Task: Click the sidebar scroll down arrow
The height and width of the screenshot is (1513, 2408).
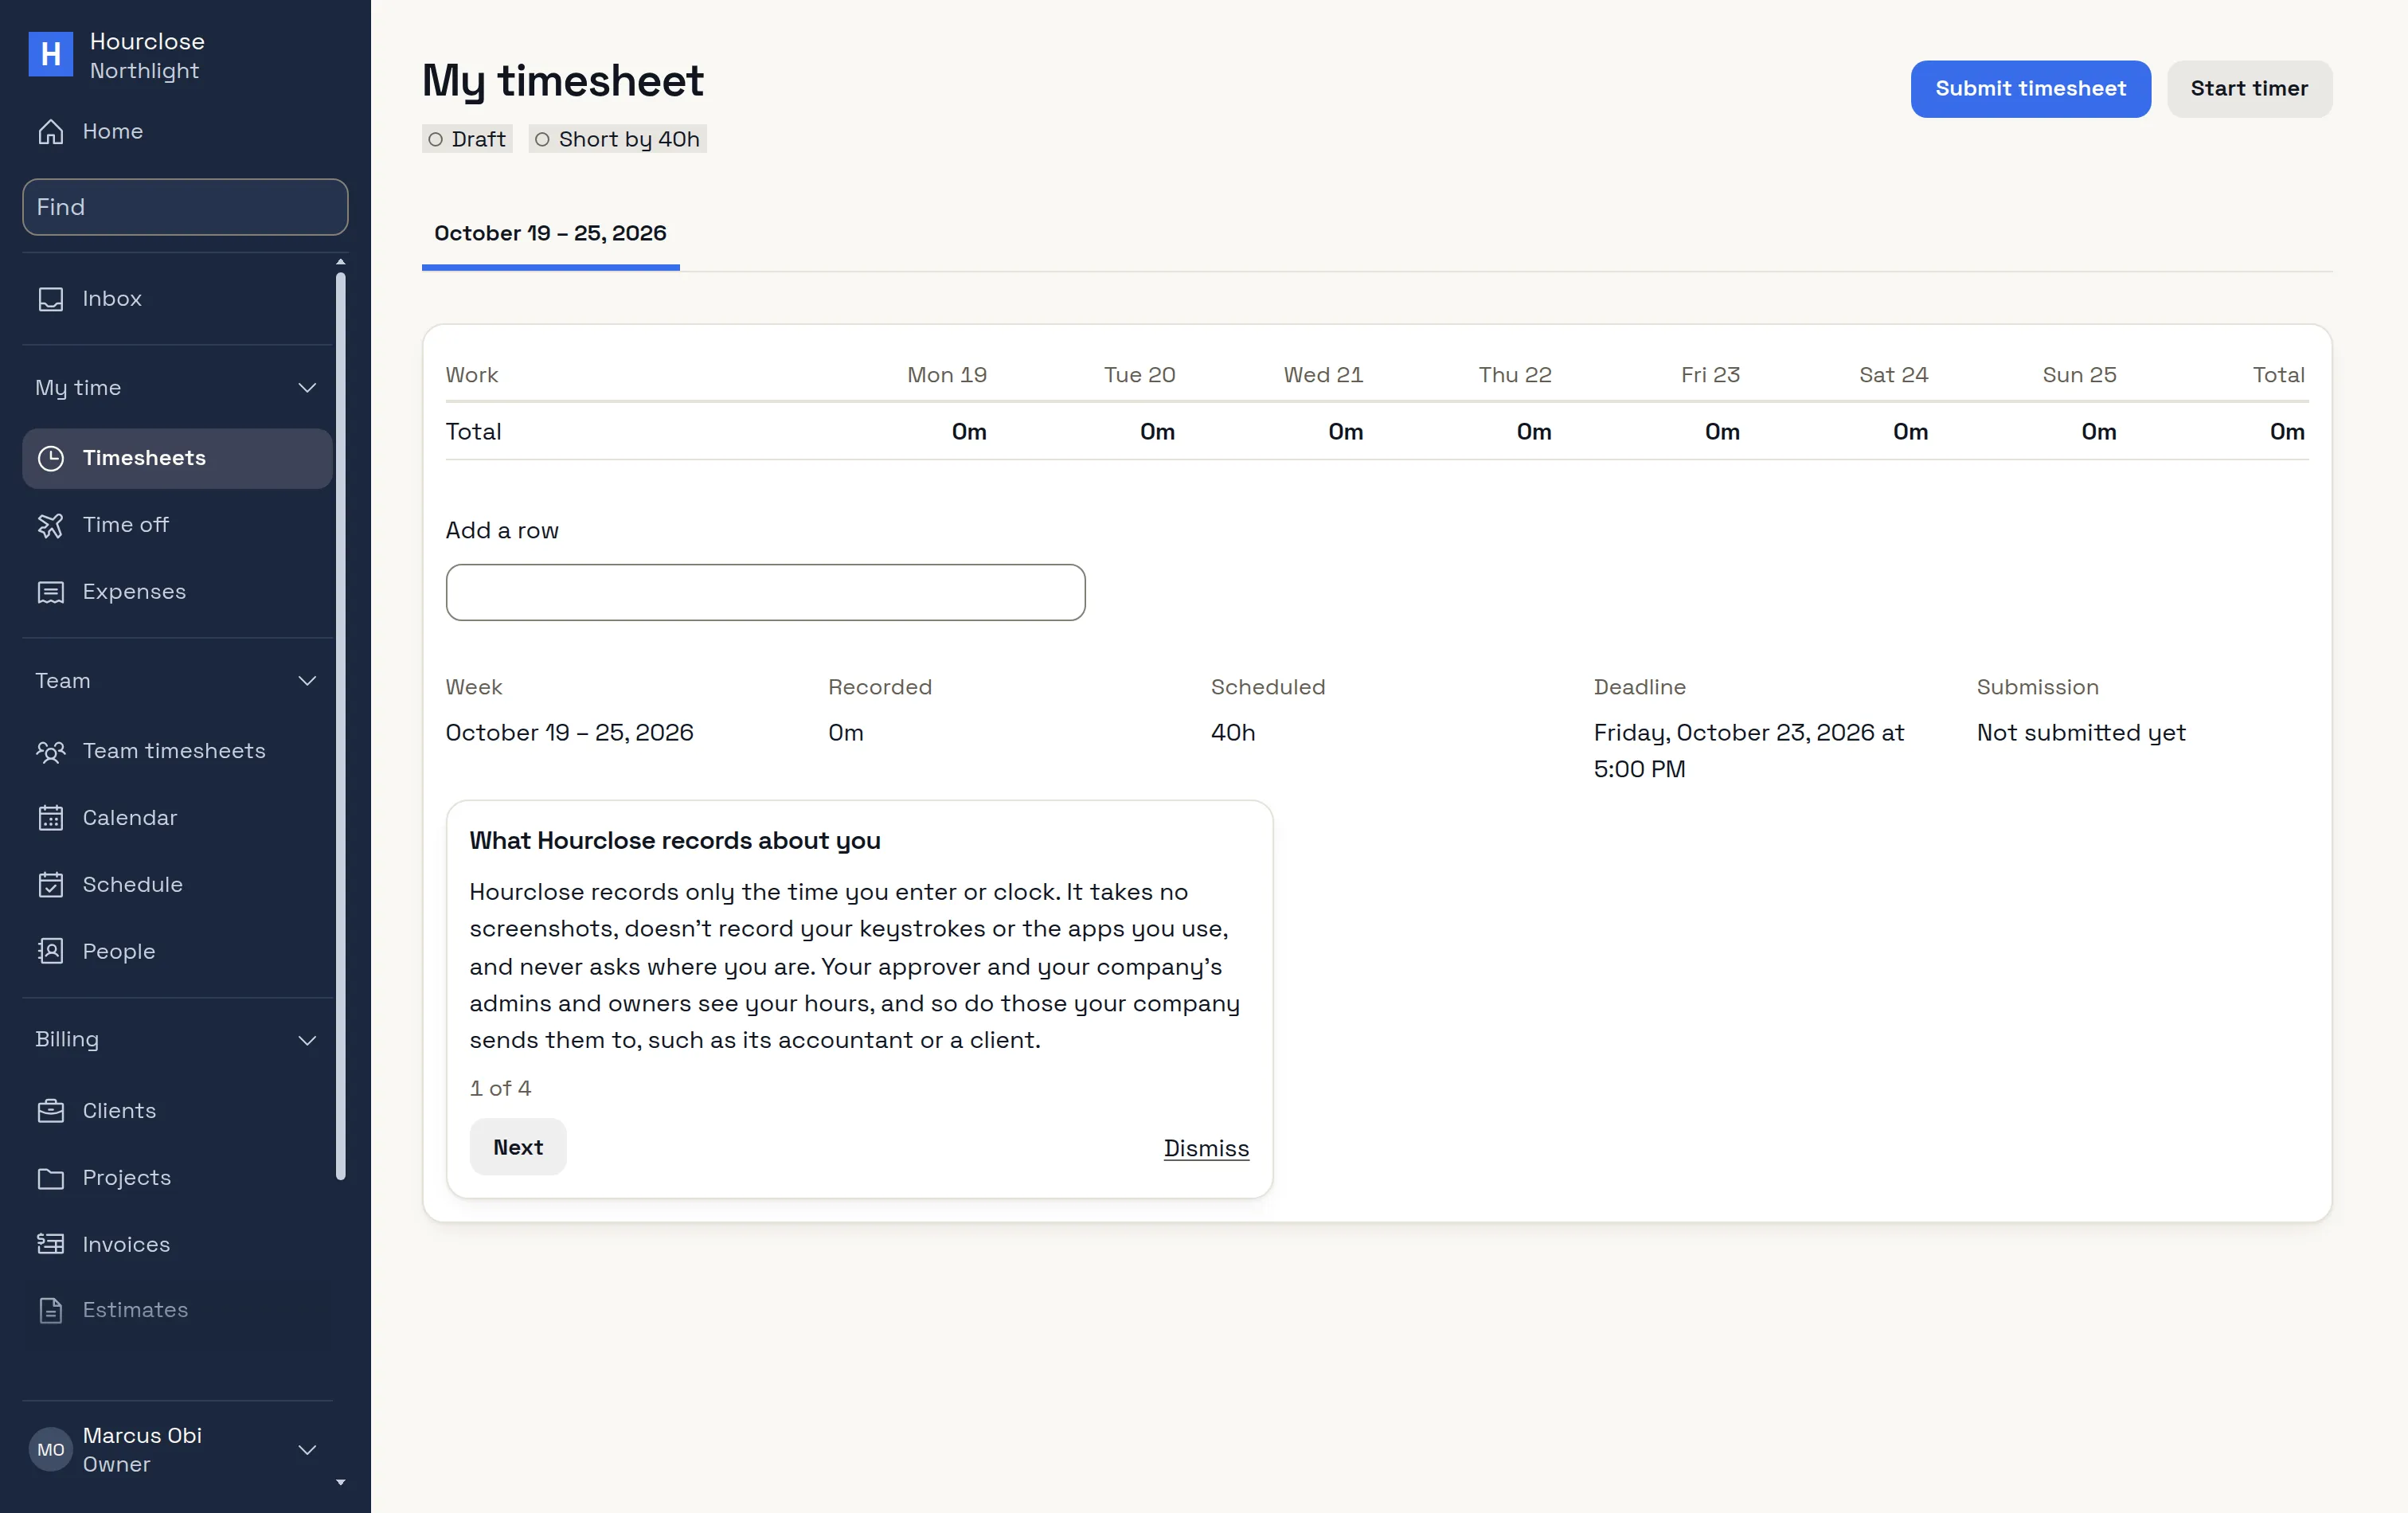Action: [340, 1482]
